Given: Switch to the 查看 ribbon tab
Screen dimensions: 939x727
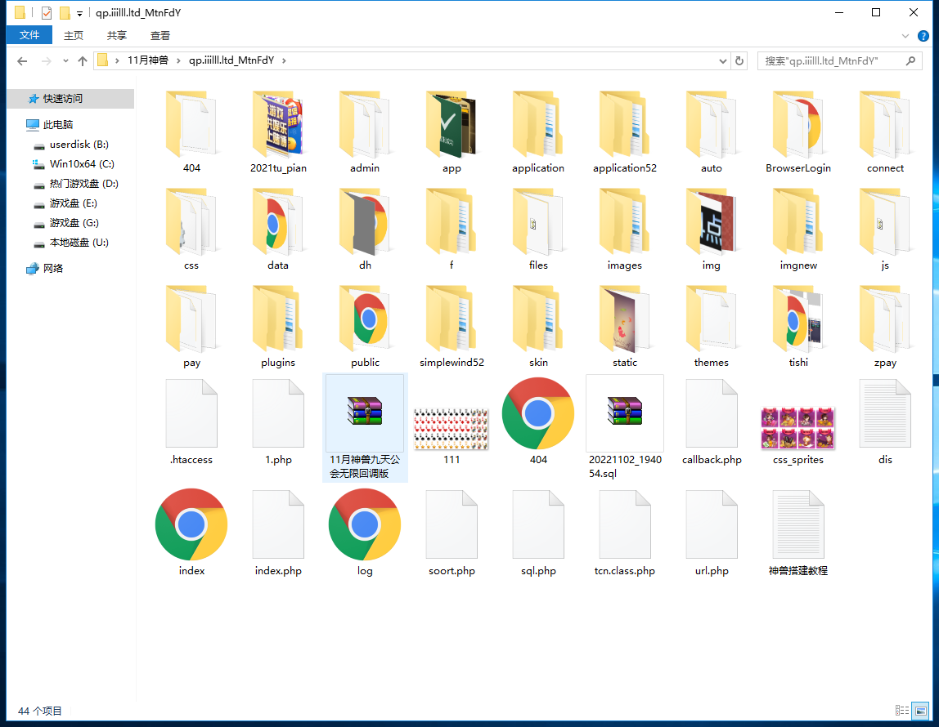Looking at the screenshot, I should [160, 35].
